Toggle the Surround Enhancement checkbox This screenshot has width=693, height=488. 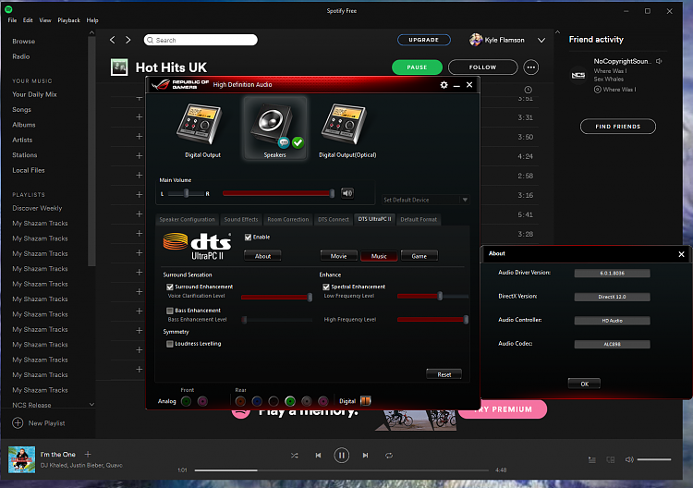pos(170,287)
